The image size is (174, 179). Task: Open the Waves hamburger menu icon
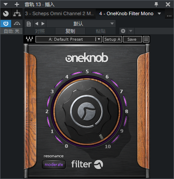[146, 39]
